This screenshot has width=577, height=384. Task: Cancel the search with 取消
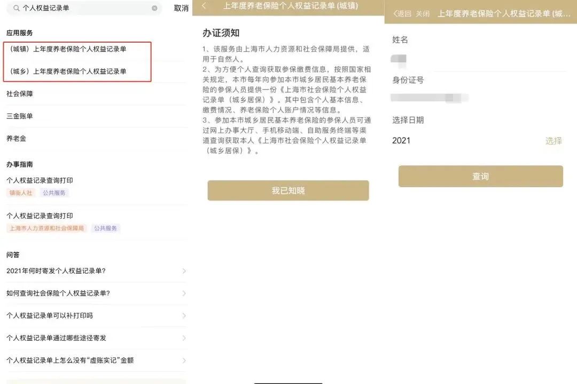tap(181, 8)
